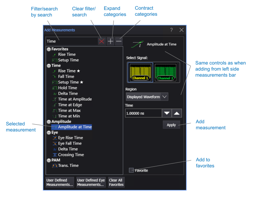Click the minus contract categories icon
253x198 pixels.
[119, 41]
